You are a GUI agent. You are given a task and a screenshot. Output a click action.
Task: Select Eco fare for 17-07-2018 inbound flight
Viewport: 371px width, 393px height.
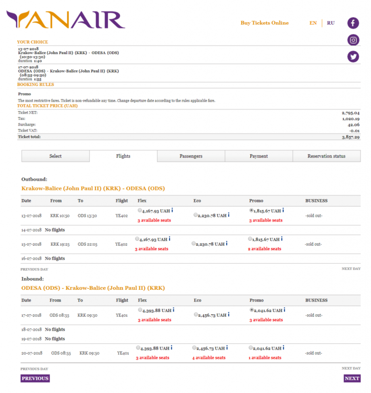tap(196, 315)
